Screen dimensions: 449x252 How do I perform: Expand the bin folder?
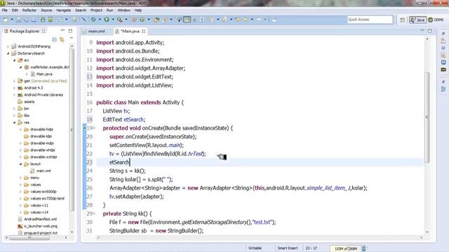click(x=14, y=108)
